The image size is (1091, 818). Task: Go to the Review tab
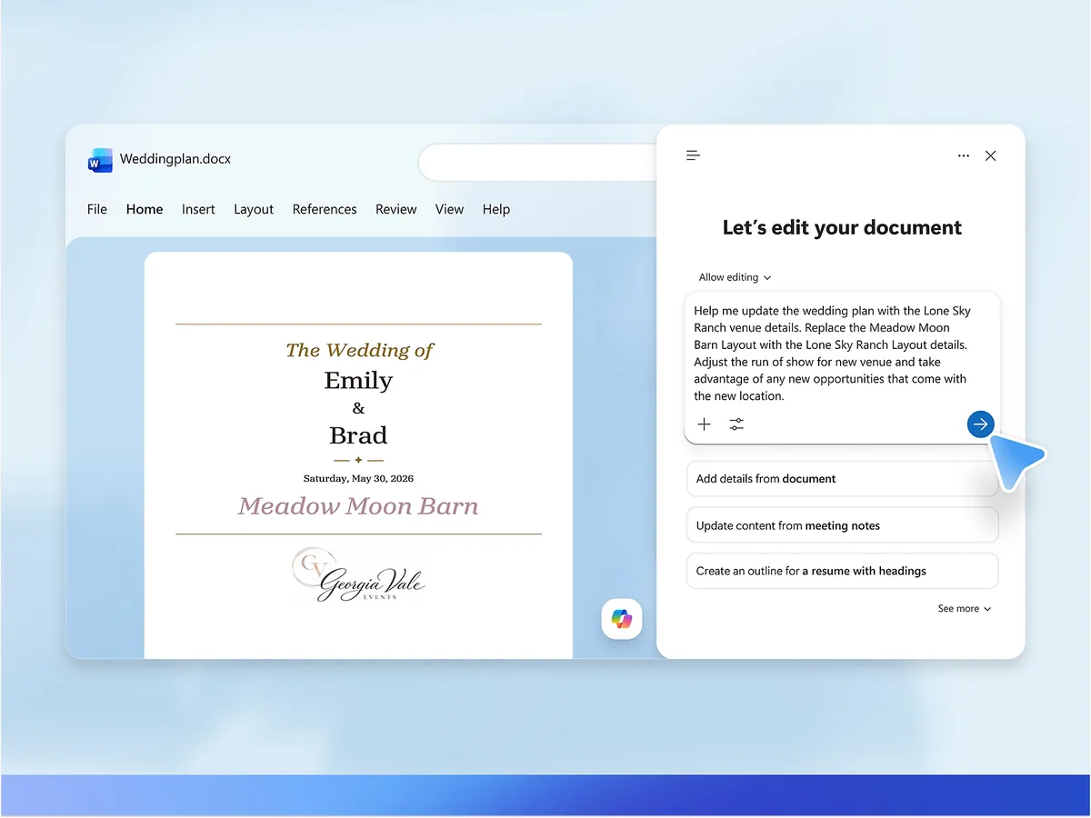[x=396, y=209]
